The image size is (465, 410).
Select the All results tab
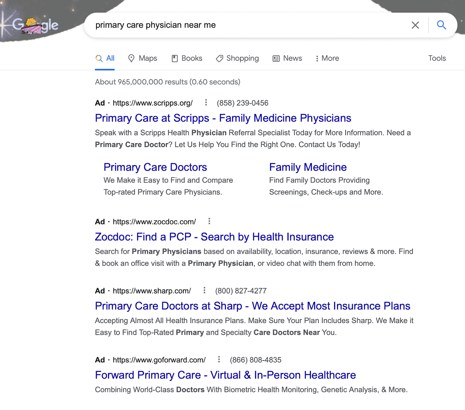point(105,58)
